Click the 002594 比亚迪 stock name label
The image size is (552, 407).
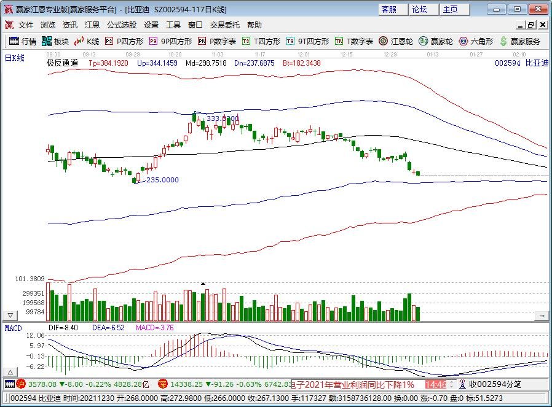[x=521, y=63]
